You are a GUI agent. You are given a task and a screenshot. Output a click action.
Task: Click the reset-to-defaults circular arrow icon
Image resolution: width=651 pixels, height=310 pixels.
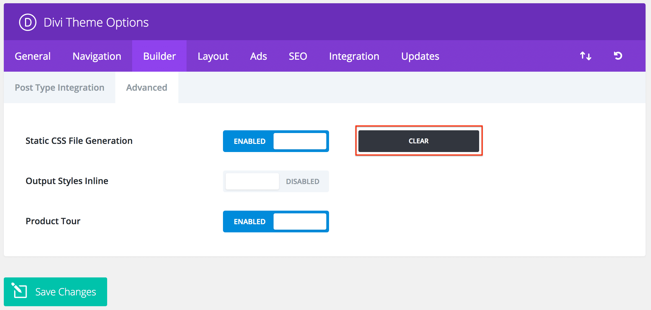[x=618, y=56]
